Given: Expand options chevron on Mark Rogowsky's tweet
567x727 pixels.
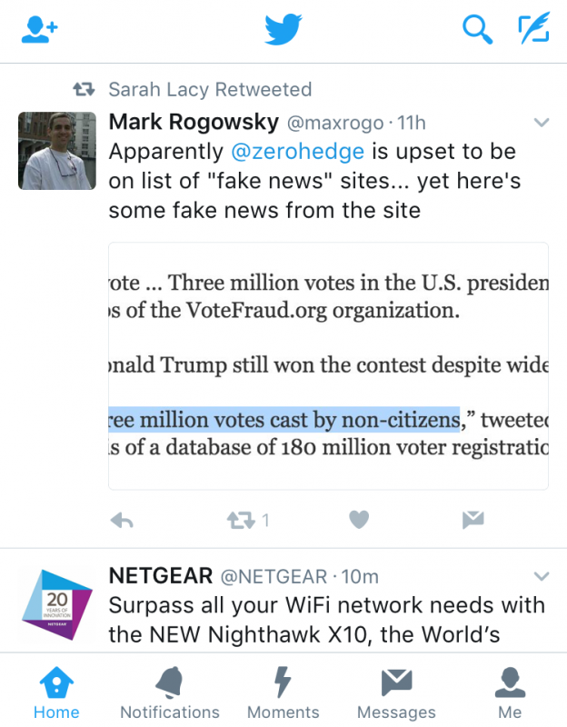Looking at the screenshot, I should click(x=541, y=123).
